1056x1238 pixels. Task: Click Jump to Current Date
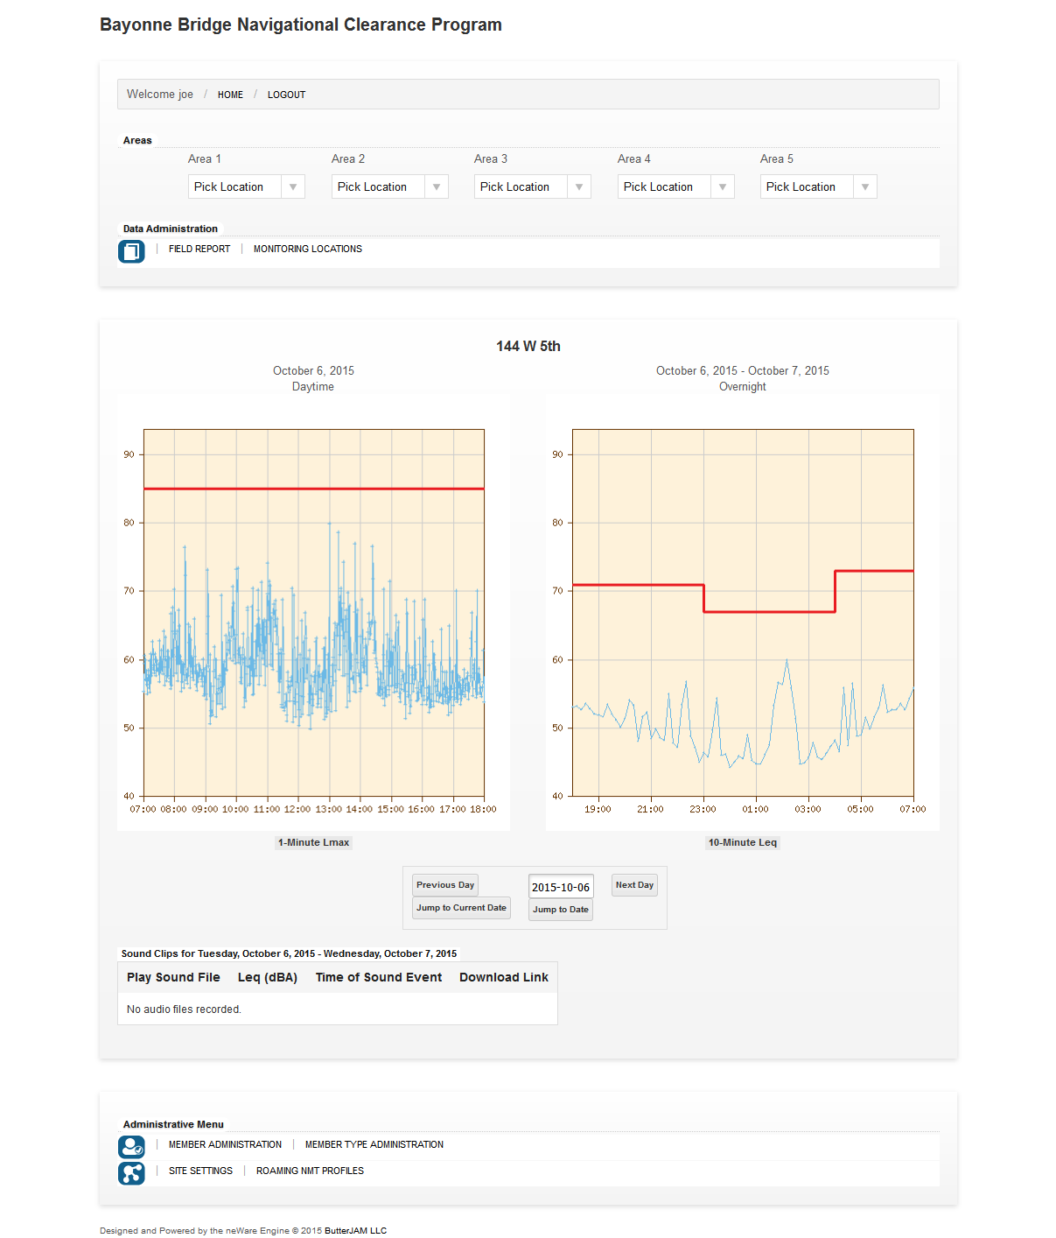(x=461, y=908)
